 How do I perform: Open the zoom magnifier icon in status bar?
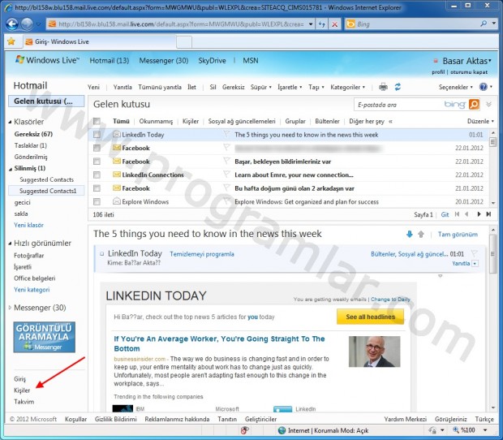point(456,430)
